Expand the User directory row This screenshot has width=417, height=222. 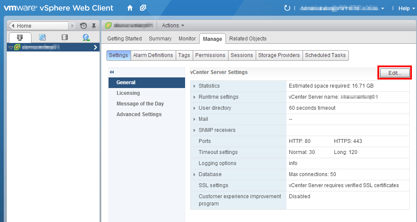pyautogui.click(x=194, y=108)
